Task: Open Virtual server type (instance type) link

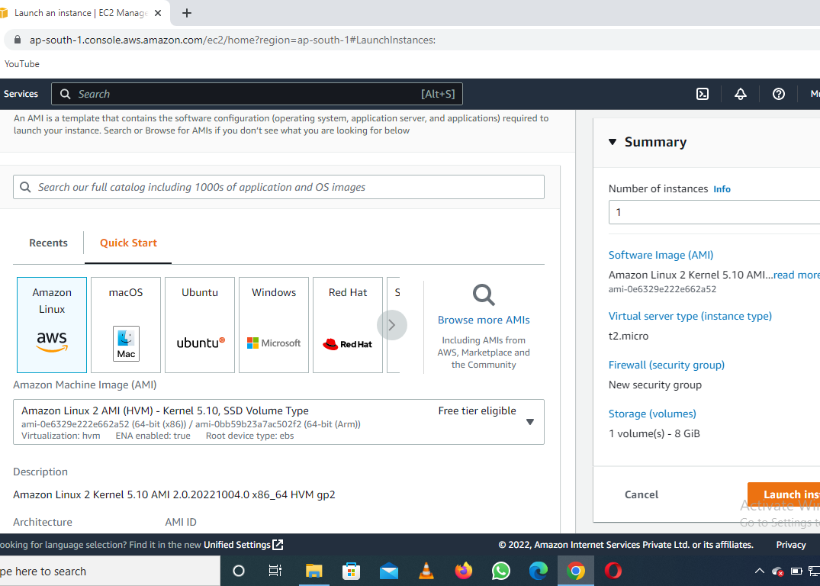Action: pyautogui.click(x=690, y=316)
